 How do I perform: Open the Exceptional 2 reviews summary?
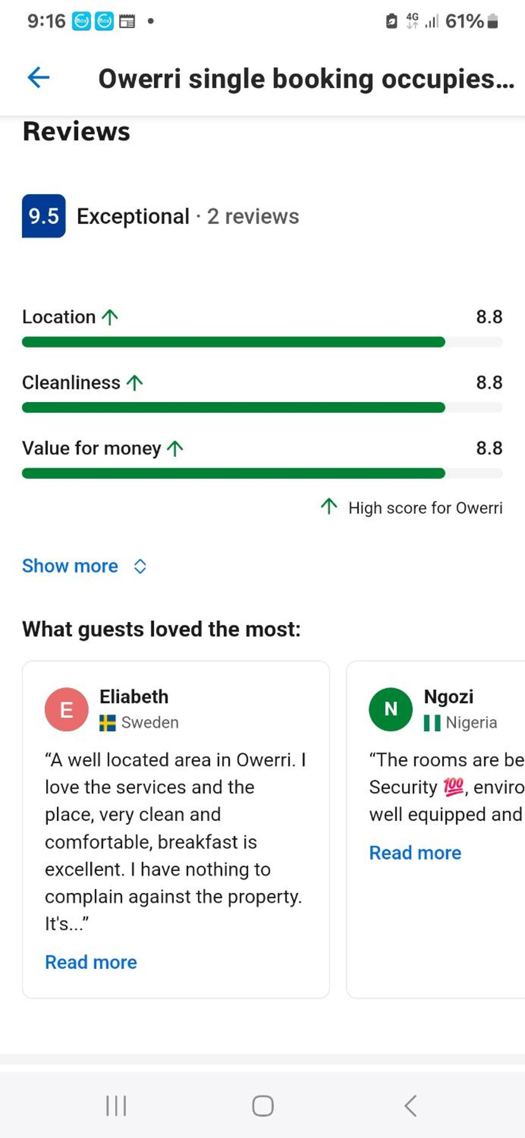[188, 216]
